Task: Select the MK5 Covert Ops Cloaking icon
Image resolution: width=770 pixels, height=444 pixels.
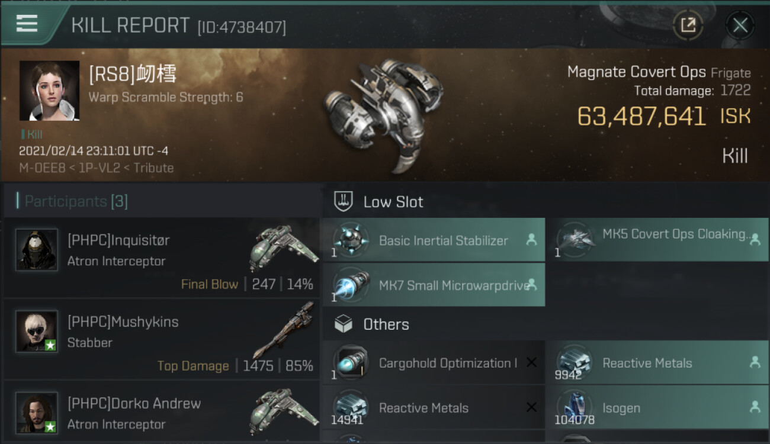Action: 573,238
